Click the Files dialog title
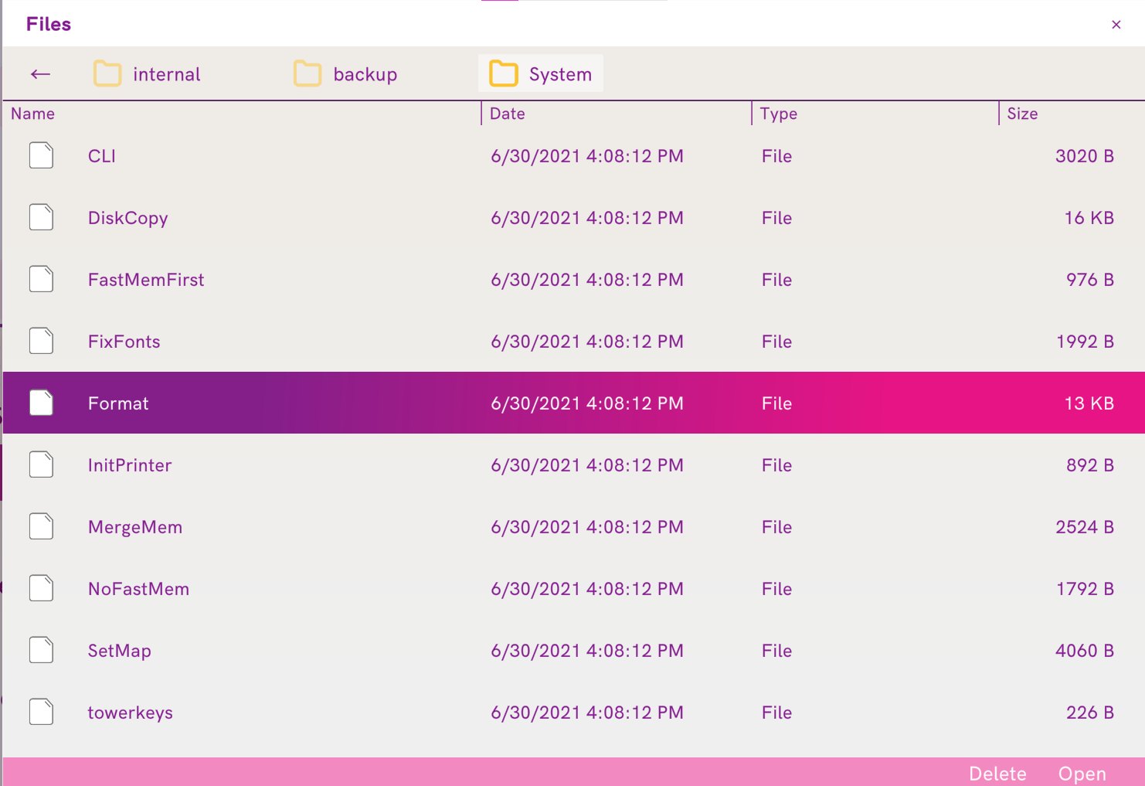 click(49, 24)
